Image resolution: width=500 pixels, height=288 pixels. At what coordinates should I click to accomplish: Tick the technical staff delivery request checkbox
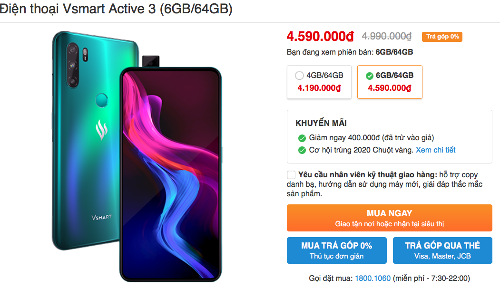pyautogui.click(x=291, y=174)
